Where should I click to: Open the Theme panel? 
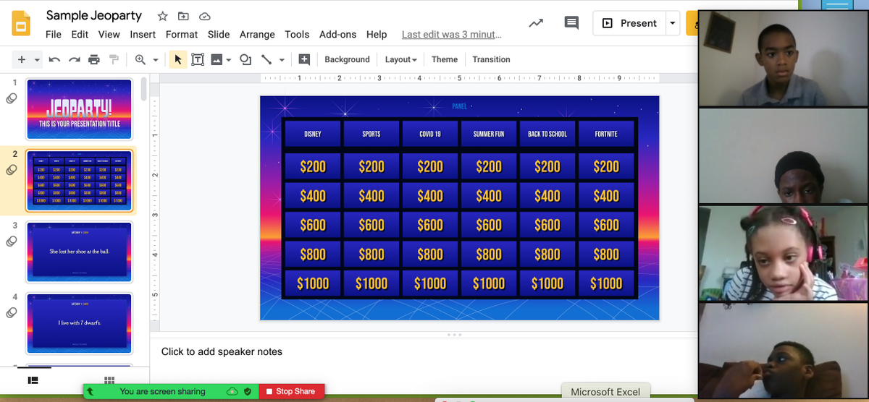[x=445, y=59]
